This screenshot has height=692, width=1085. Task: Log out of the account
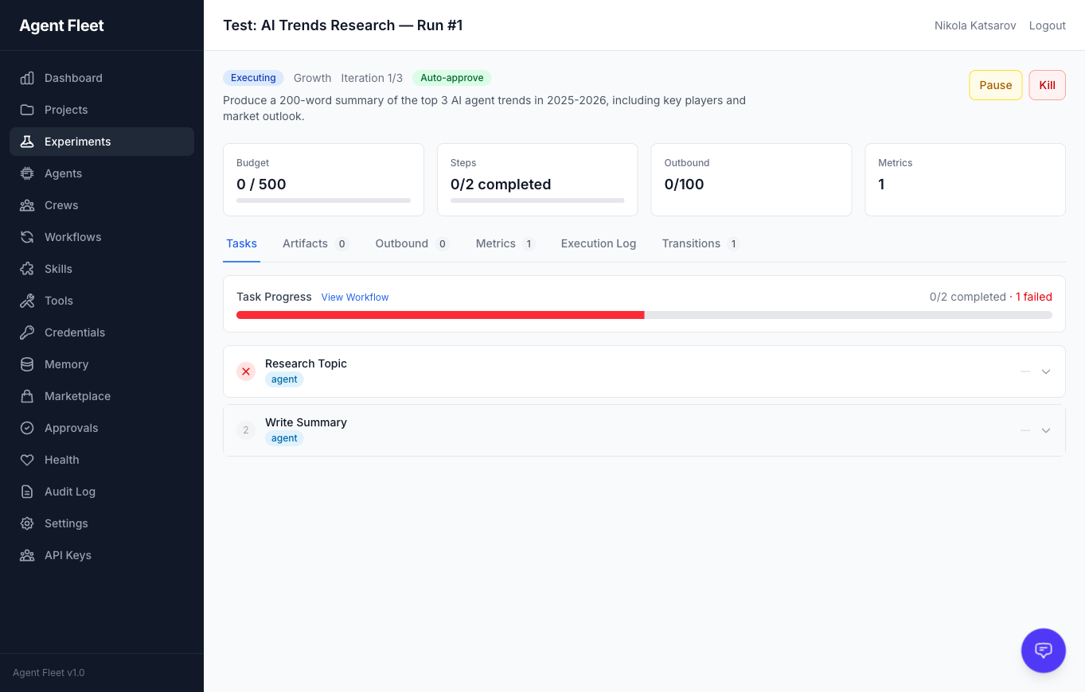pyautogui.click(x=1048, y=25)
